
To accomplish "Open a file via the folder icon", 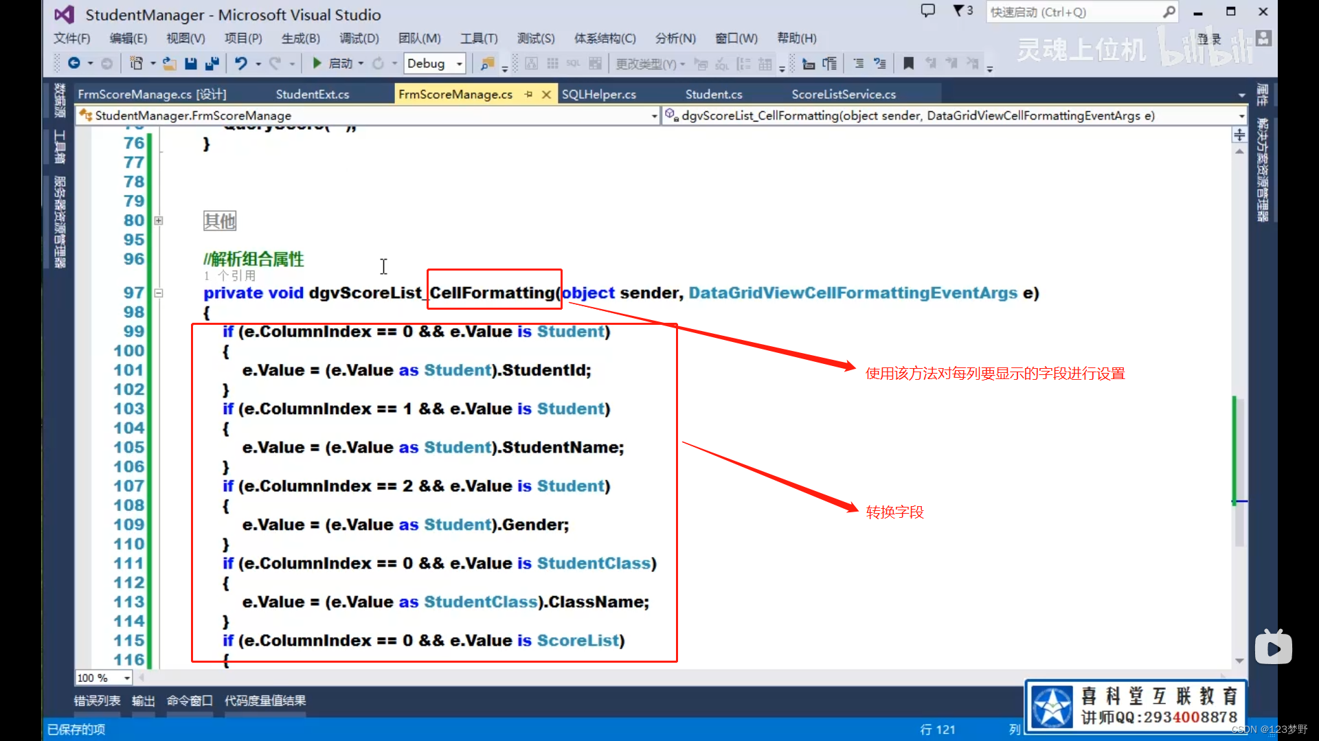I will [x=170, y=63].
